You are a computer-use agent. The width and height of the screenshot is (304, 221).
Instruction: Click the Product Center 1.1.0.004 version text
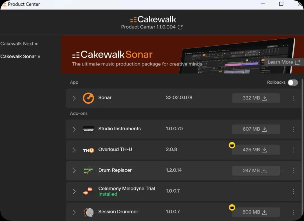148,27
